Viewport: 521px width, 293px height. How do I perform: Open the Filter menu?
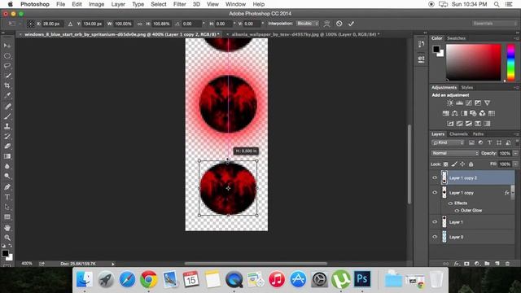pyautogui.click(x=179, y=4)
